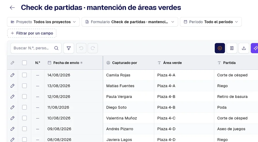Click the download export icon

(244, 48)
